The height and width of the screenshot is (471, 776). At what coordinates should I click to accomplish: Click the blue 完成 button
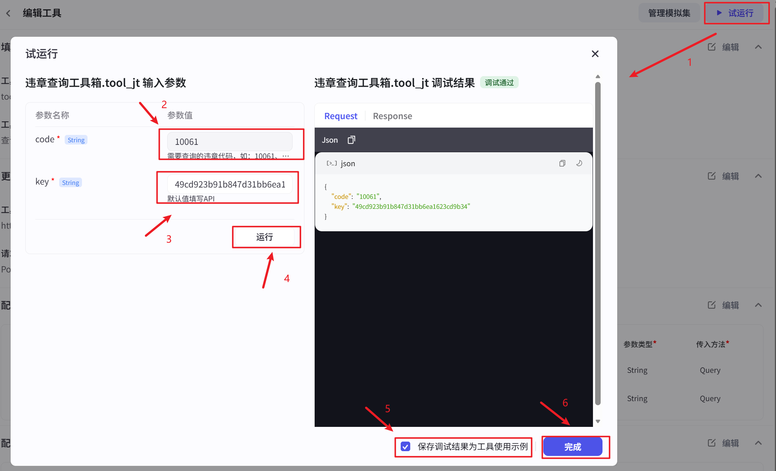[572, 447]
